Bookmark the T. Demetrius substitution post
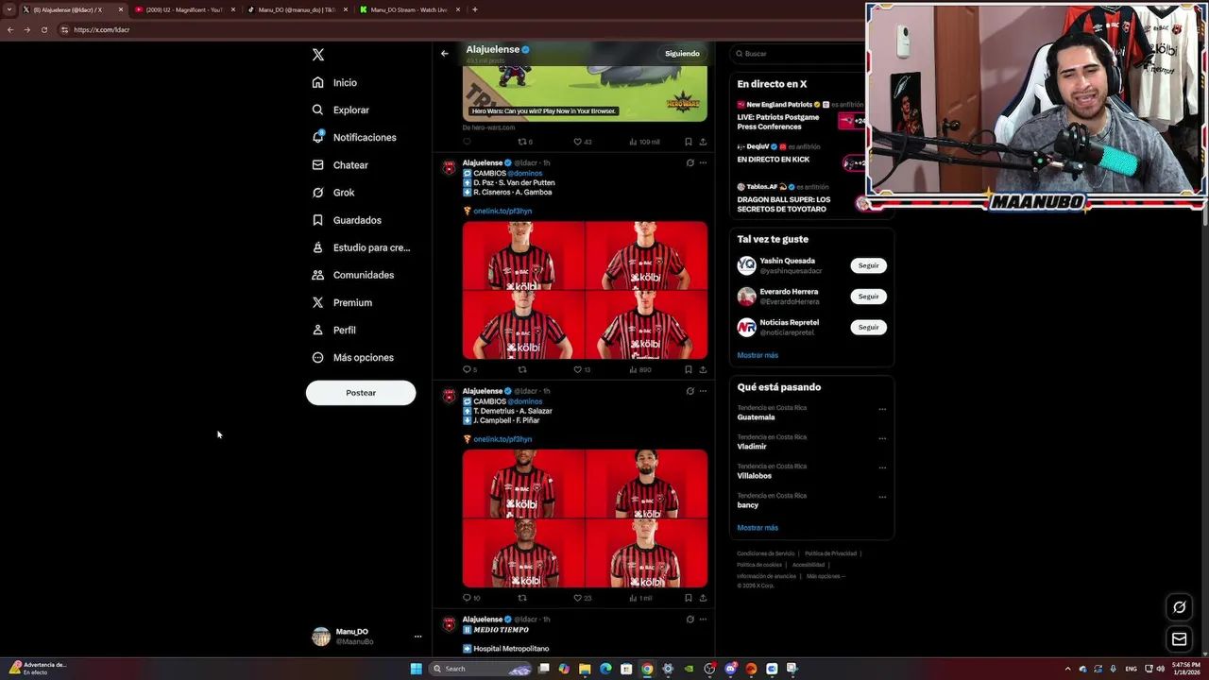The height and width of the screenshot is (680, 1209). (x=688, y=598)
